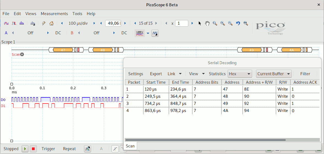324x154 pixels.
Task: Open Scan decoder gear settings
Action: coord(22,54)
